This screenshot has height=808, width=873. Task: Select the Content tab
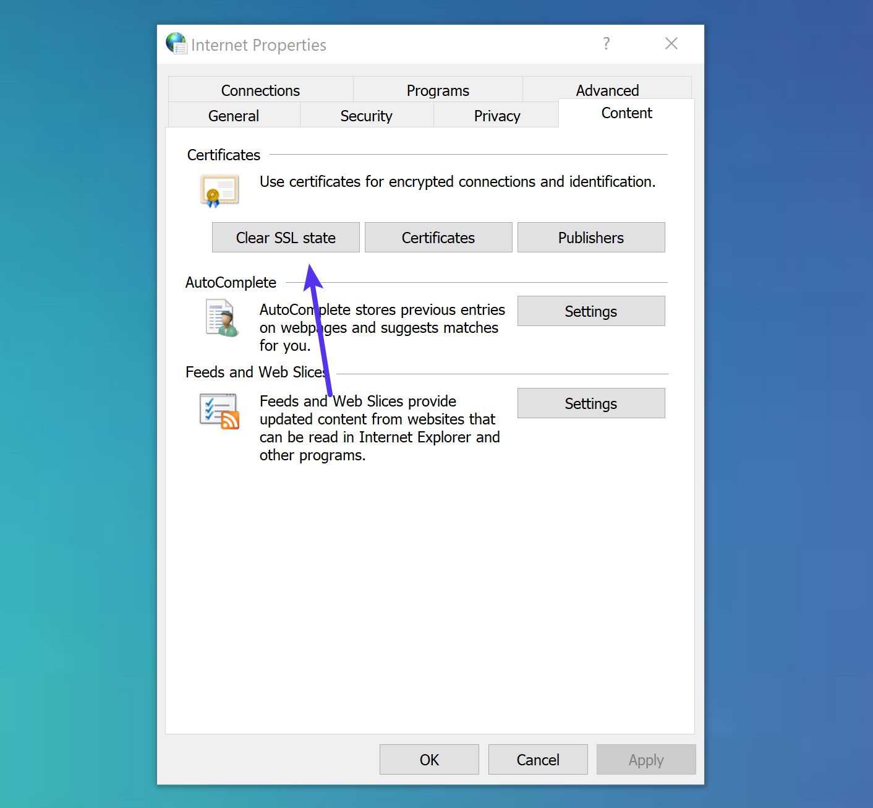pos(626,113)
